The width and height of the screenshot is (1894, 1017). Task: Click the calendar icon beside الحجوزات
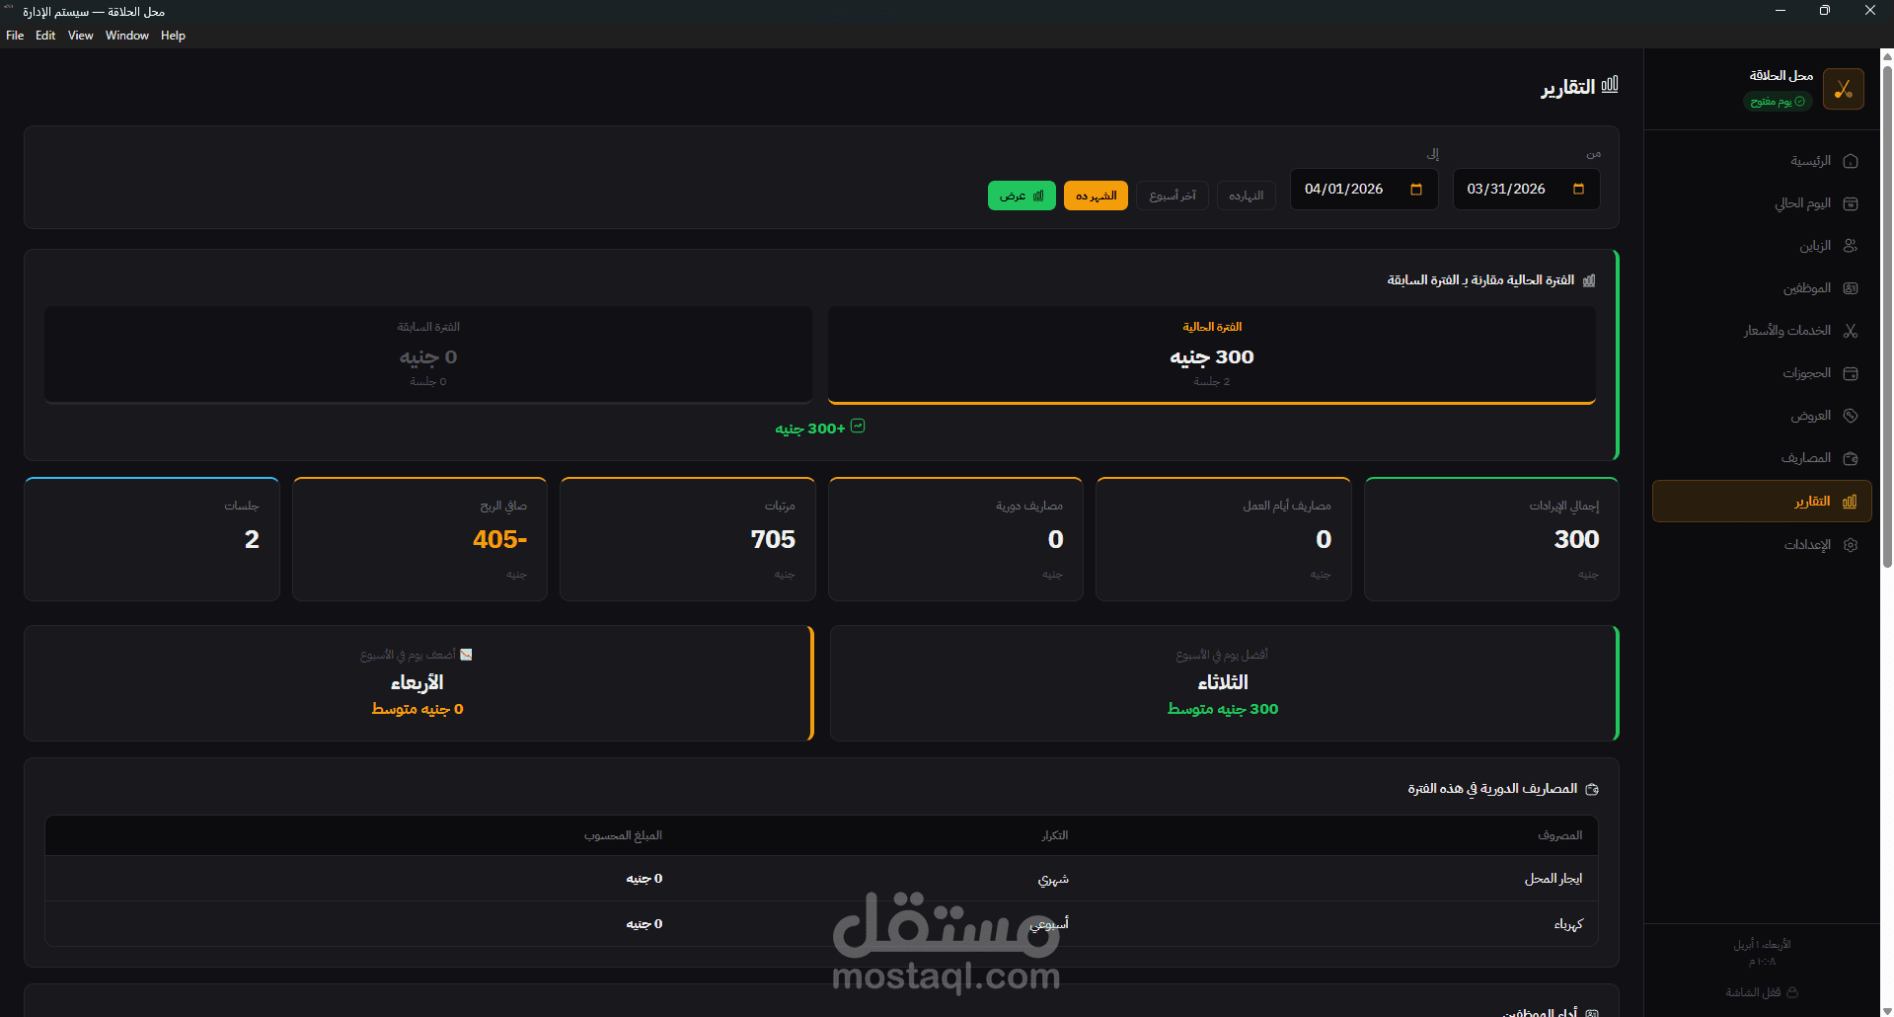1851,373
